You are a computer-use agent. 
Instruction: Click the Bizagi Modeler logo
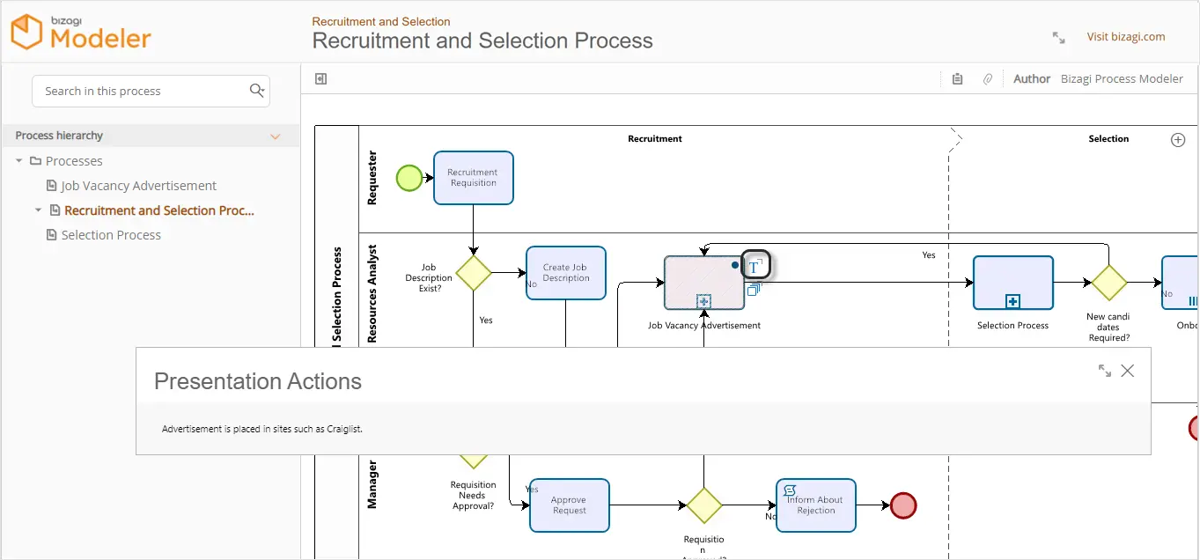coord(81,32)
